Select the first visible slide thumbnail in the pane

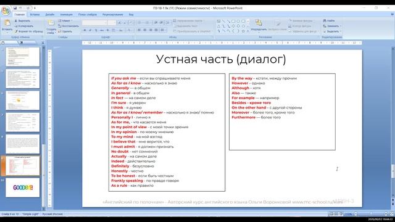[x=23, y=57]
